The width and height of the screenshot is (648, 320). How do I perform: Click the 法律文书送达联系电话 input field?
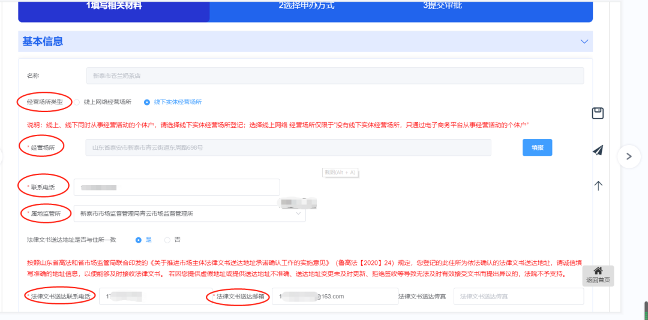[x=156, y=296]
